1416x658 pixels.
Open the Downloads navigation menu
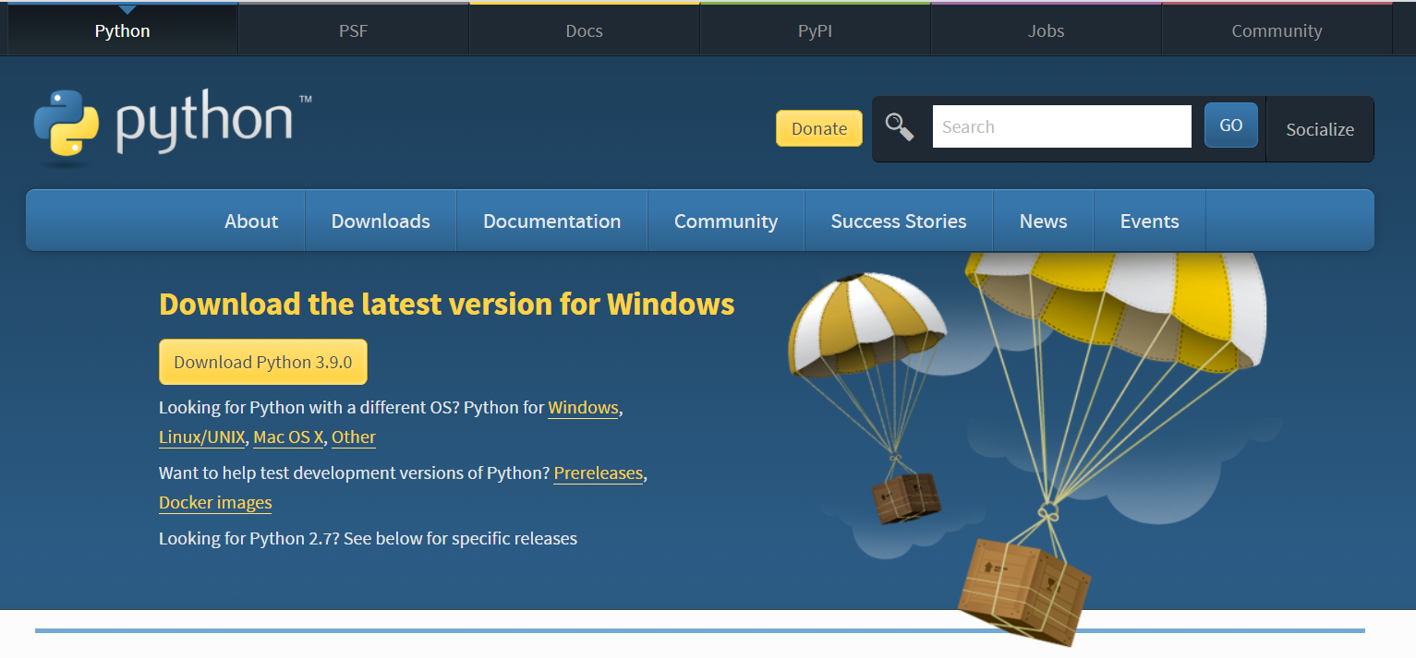tap(381, 221)
